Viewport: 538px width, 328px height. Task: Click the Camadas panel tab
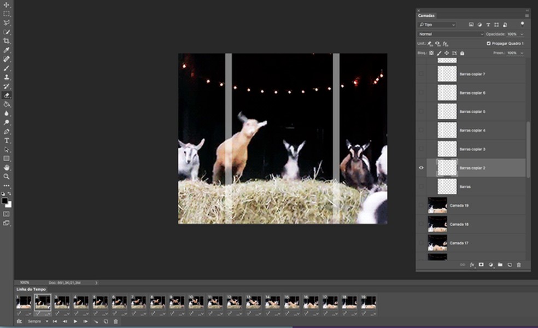tap(426, 15)
